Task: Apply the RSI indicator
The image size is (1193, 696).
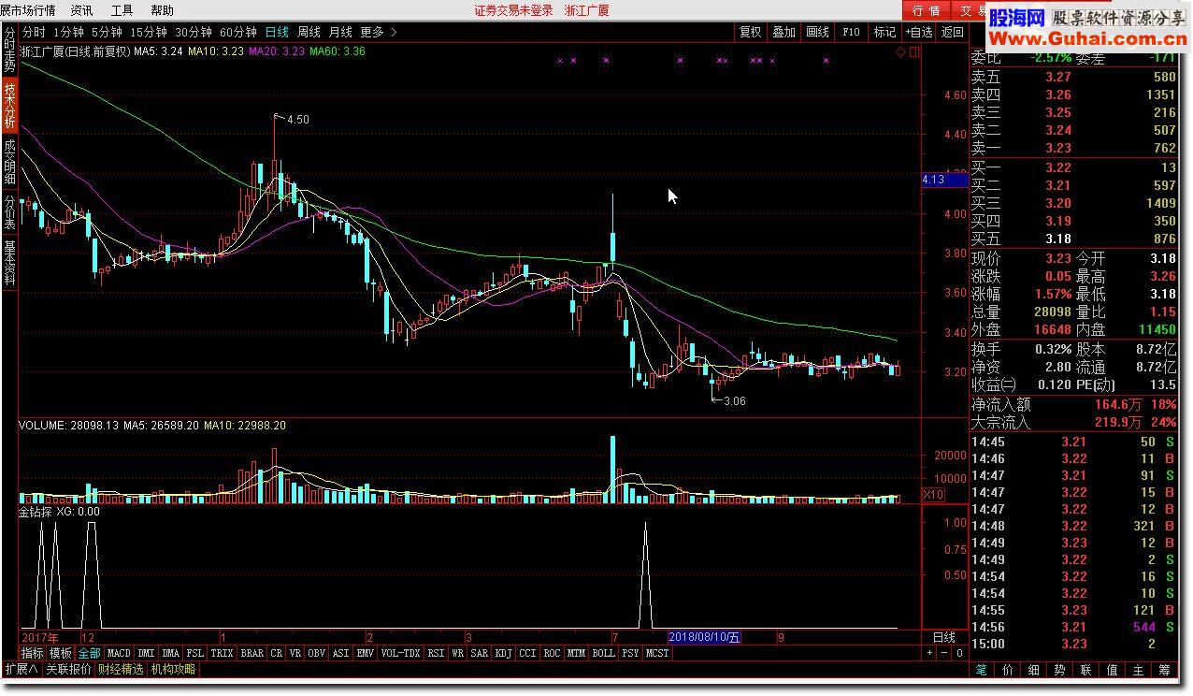Action: pyautogui.click(x=436, y=653)
